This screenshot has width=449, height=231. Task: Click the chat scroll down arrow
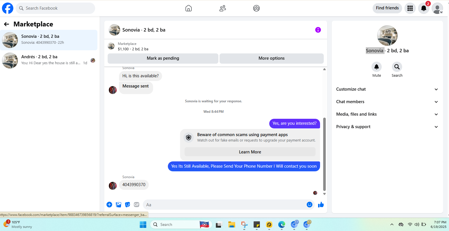coord(324,194)
